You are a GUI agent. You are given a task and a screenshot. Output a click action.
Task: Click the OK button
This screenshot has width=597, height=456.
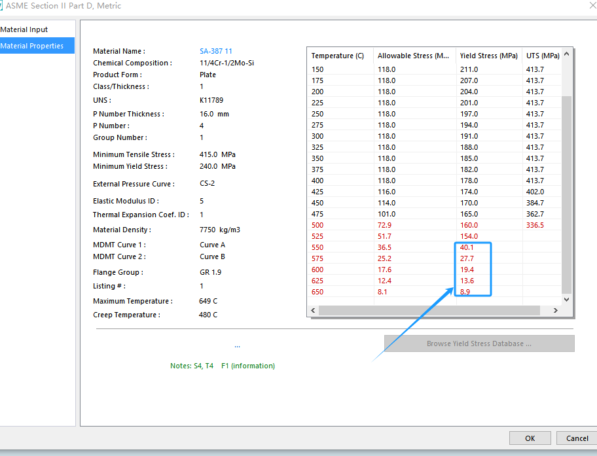tap(530, 438)
